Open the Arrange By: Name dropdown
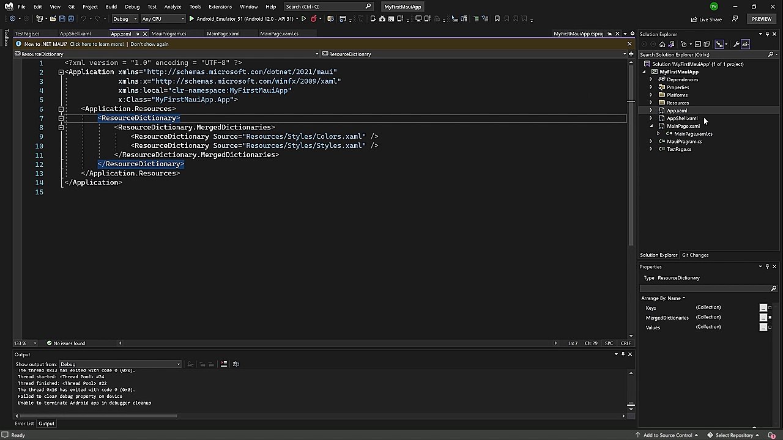The width and height of the screenshot is (783, 440). pyautogui.click(x=663, y=298)
